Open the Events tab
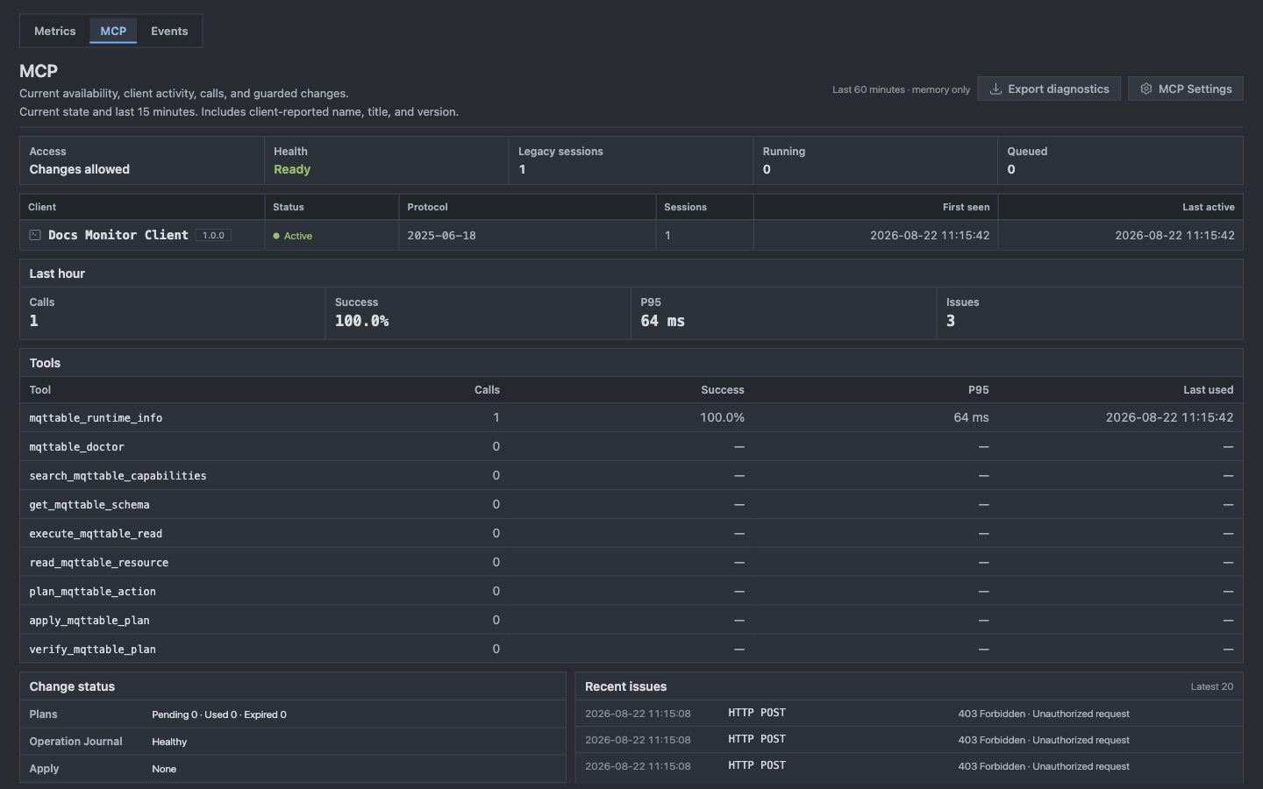 tap(169, 31)
